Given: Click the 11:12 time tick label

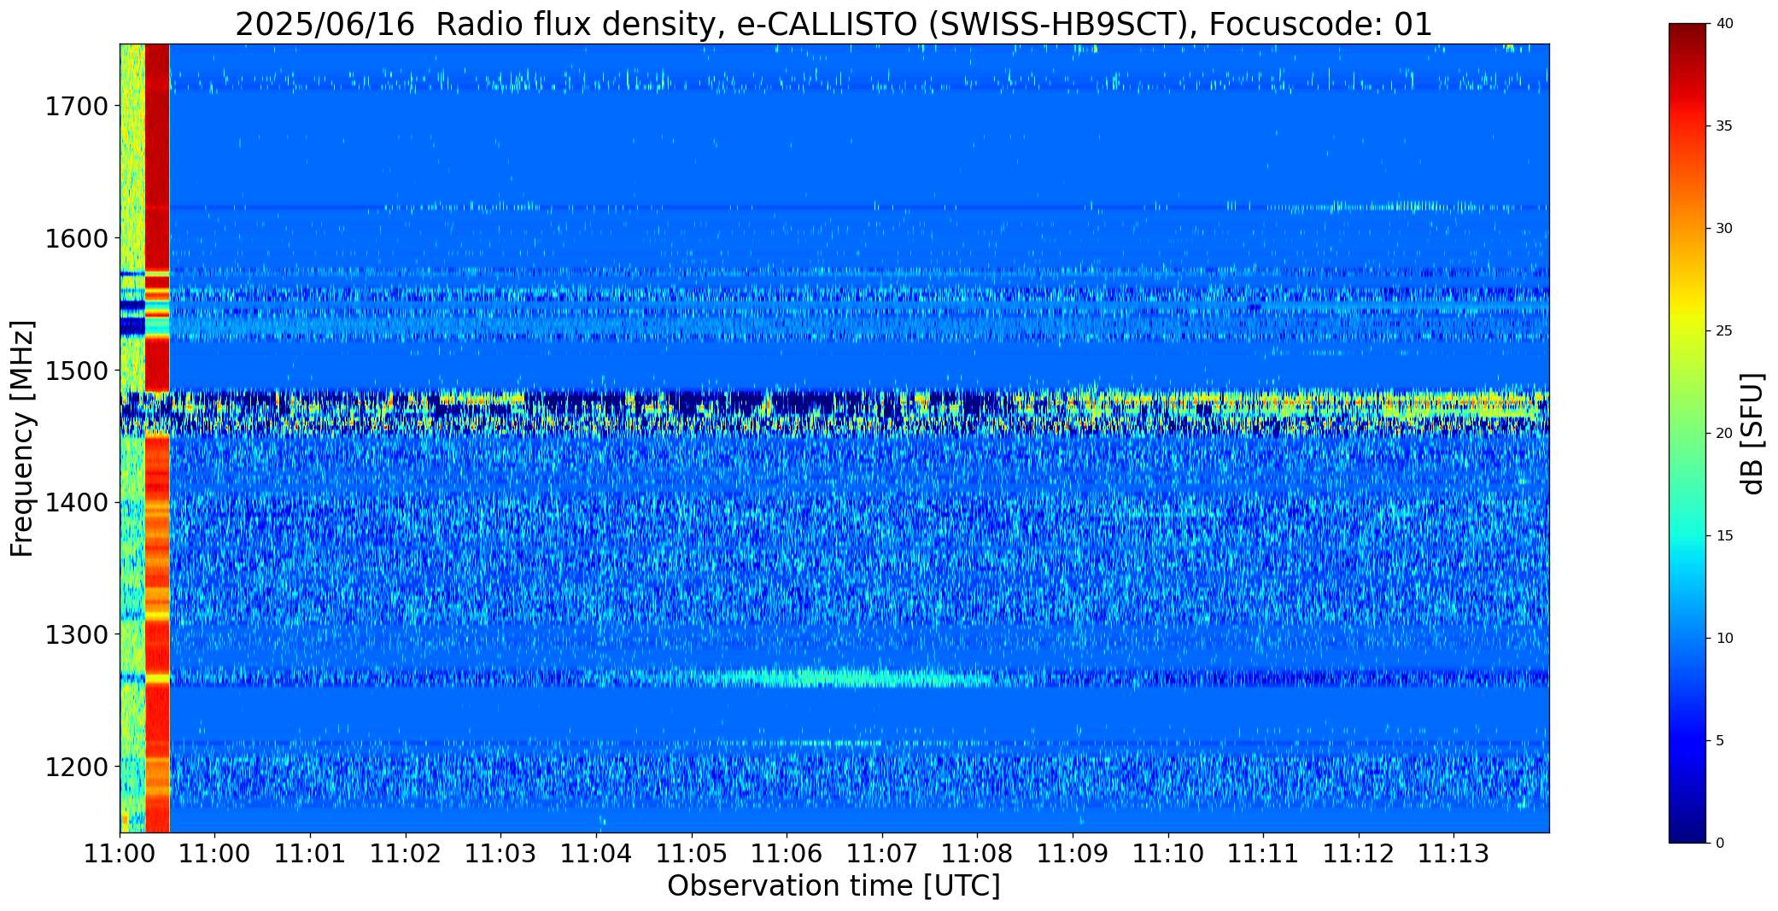Looking at the screenshot, I should 1359,854.
